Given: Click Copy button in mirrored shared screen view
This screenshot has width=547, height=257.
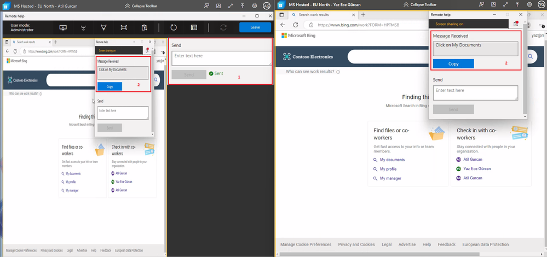Looking at the screenshot, I should [x=110, y=86].
